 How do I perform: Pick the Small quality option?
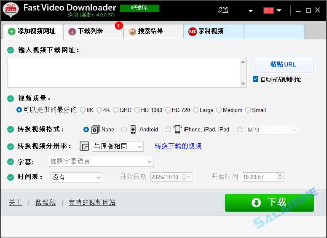(x=248, y=110)
